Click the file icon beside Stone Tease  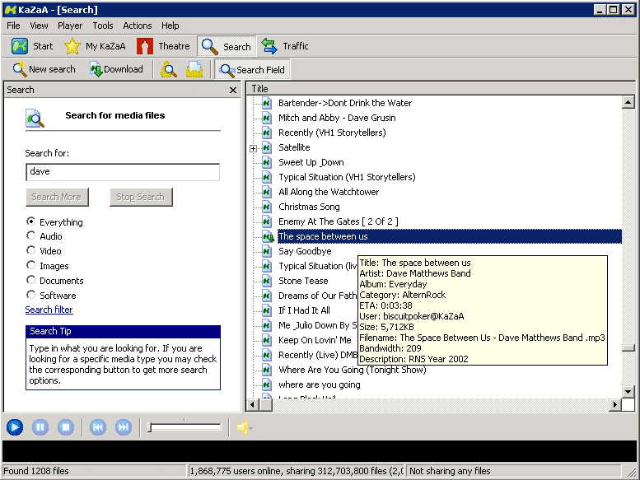point(267,281)
